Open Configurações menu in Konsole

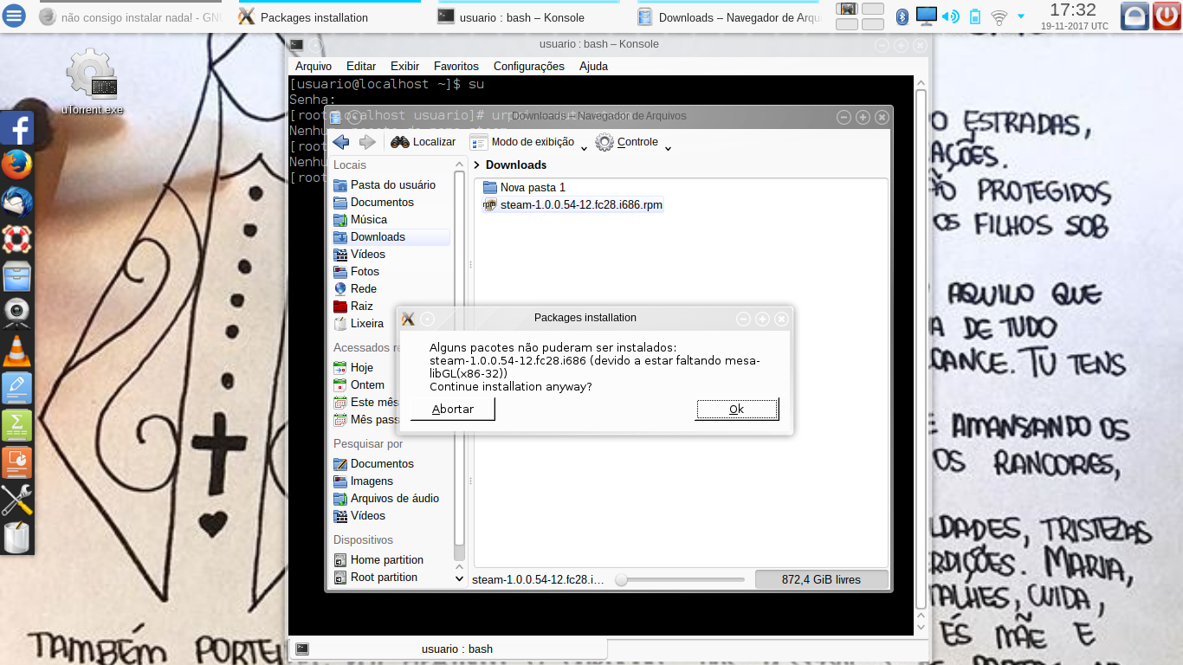[x=529, y=66]
